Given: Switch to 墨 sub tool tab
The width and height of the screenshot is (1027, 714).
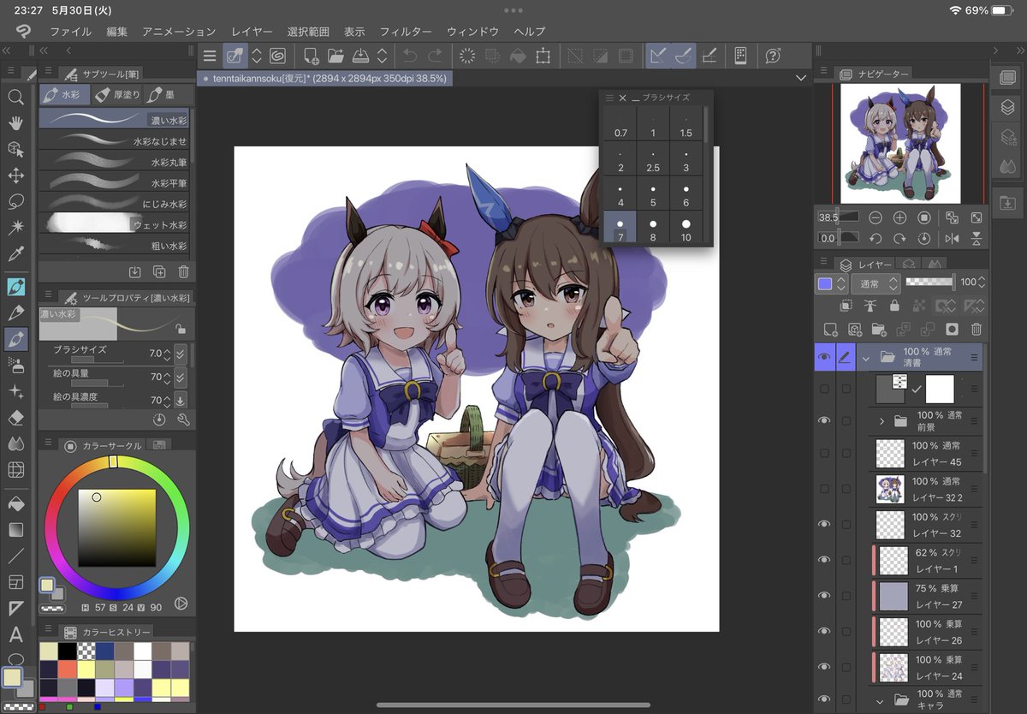Looking at the screenshot, I should coord(162,94).
